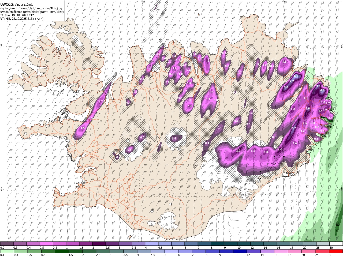Click the '3.8' value near the east coast
The height and width of the screenshot is (257, 343).
pyautogui.click(x=318, y=86)
